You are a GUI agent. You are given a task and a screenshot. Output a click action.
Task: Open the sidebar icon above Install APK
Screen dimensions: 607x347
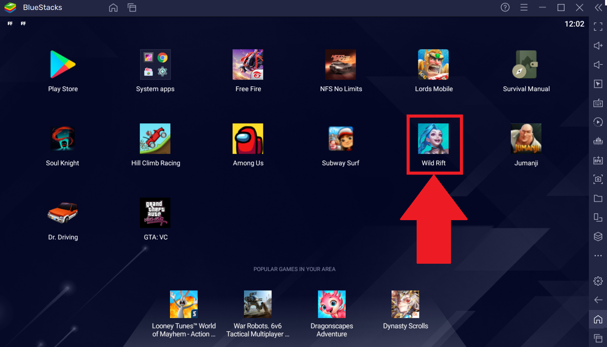pos(598,141)
